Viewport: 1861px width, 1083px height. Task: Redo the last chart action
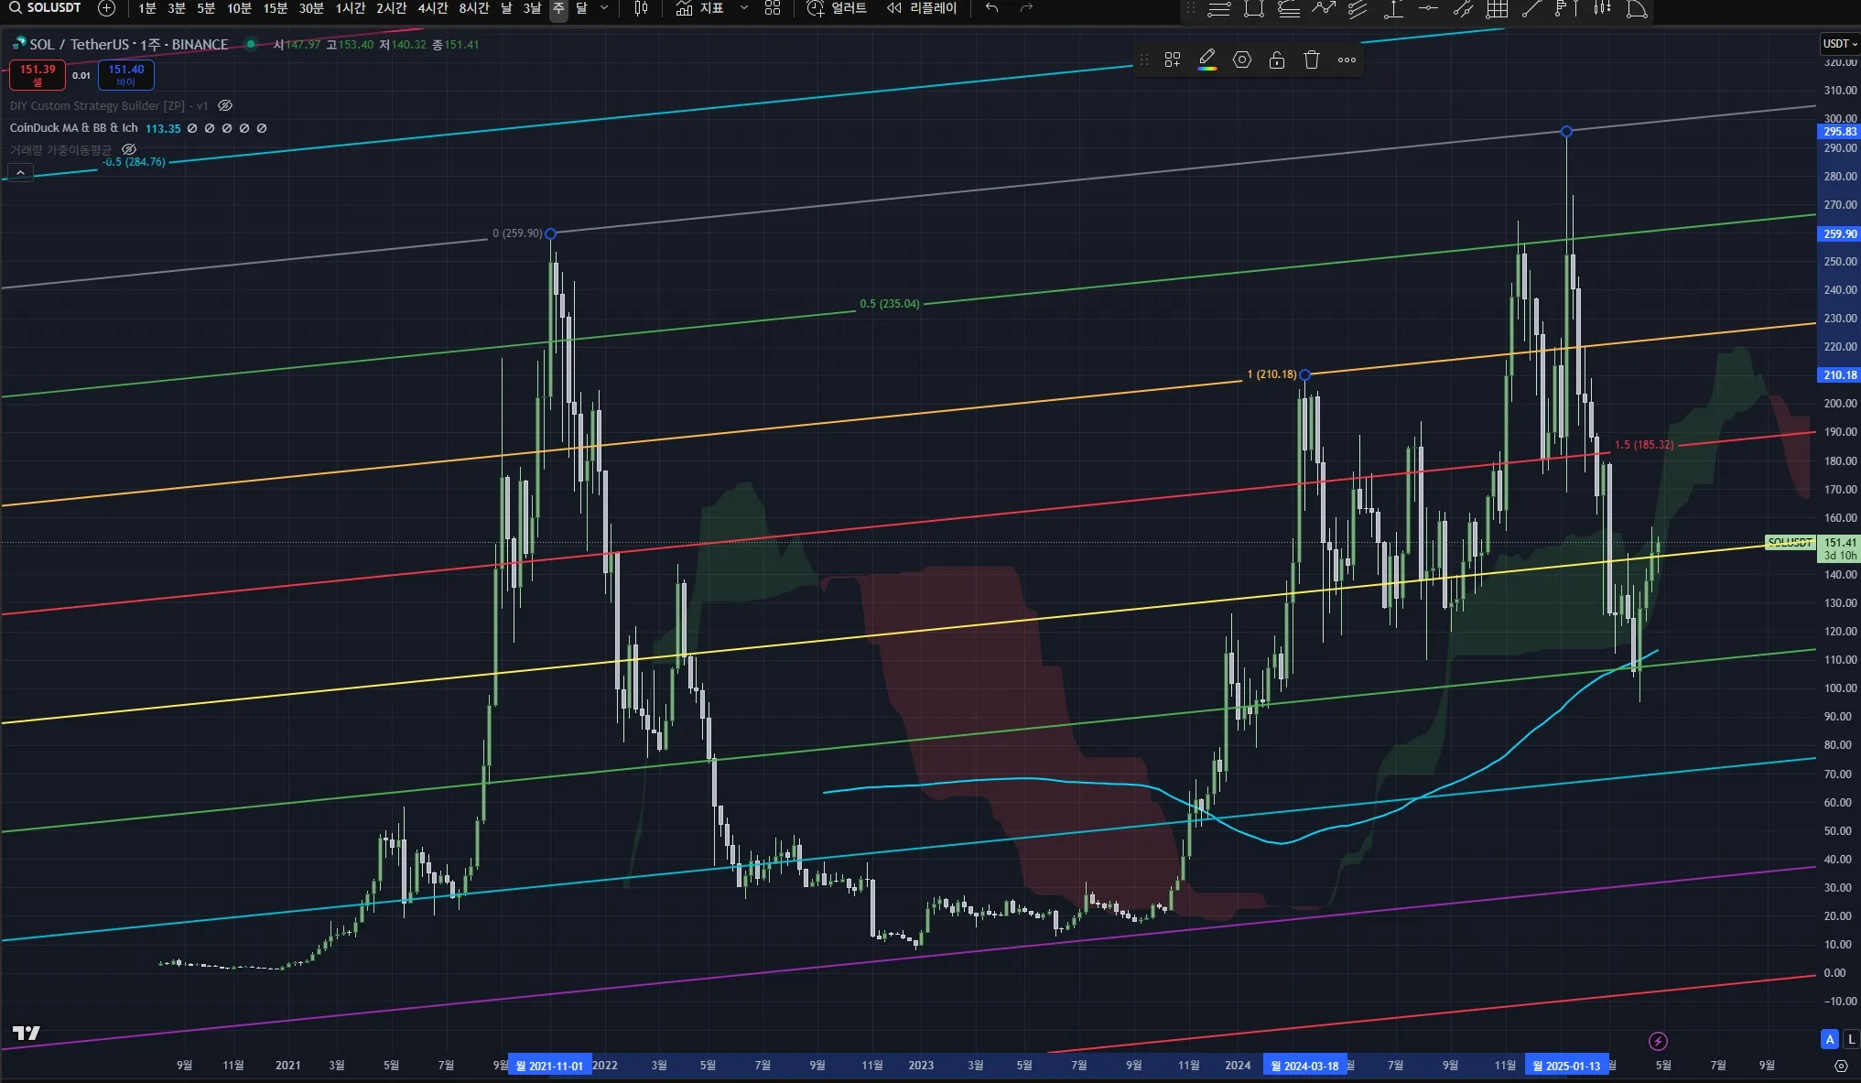tap(1026, 8)
